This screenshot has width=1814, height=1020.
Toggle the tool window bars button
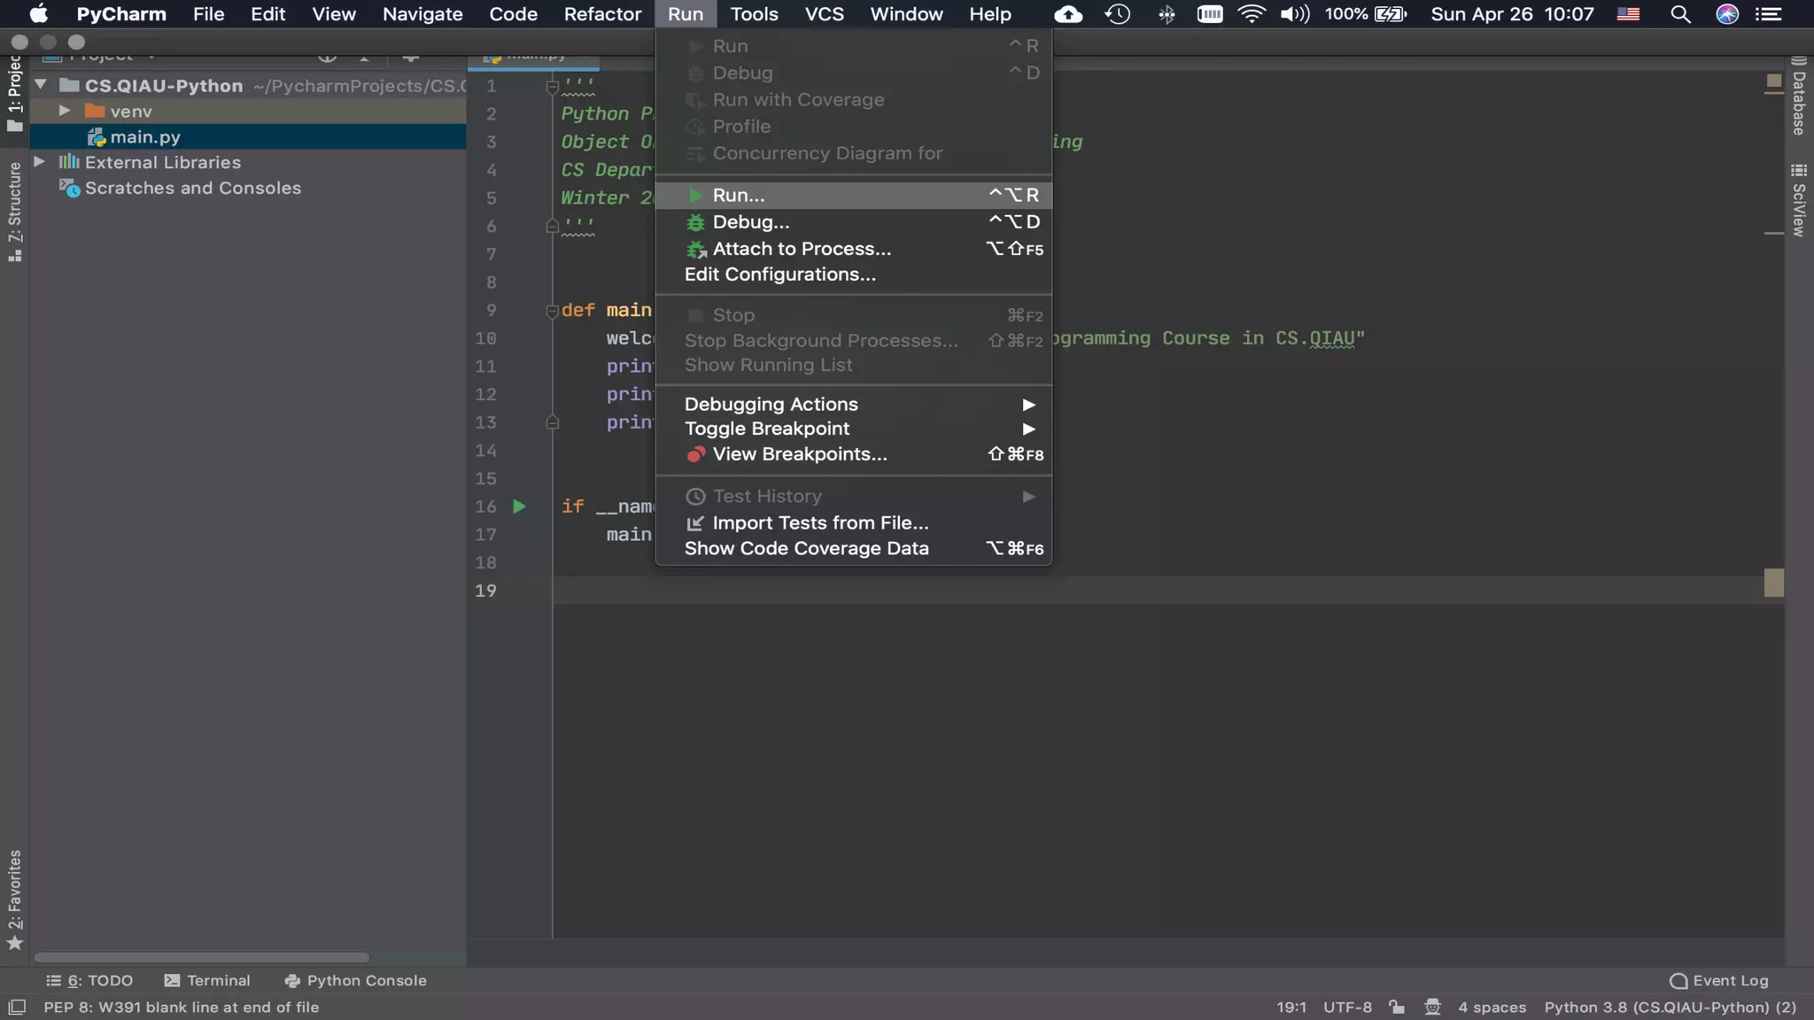[x=17, y=1007]
